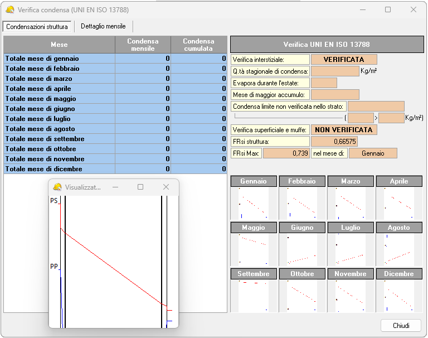Open the Febbraio chart thumbnail
This screenshot has height=338, width=428.
point(302,203)
